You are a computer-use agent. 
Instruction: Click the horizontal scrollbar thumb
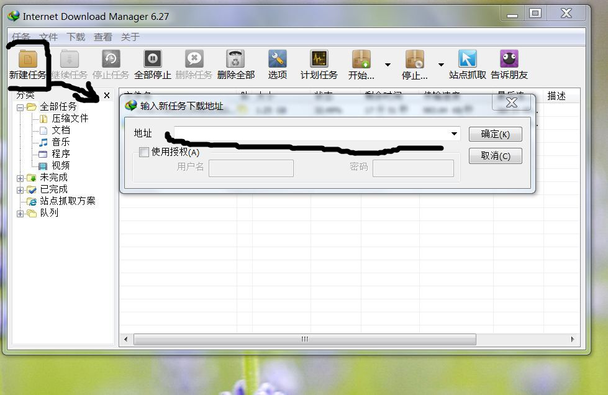[x=305, y=339]
